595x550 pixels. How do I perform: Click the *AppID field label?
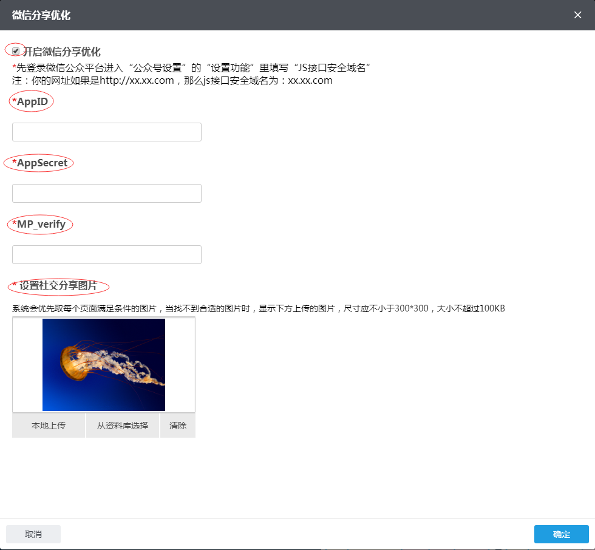pyautogui.click(x=30, y=101)
